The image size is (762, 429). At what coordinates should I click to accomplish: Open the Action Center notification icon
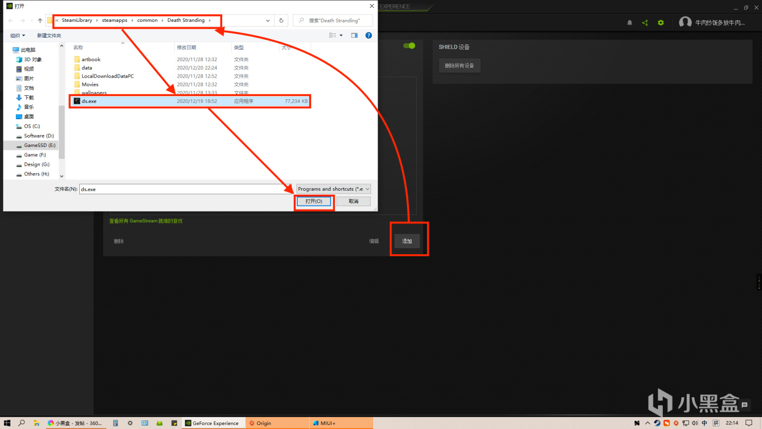pos(749,423)
